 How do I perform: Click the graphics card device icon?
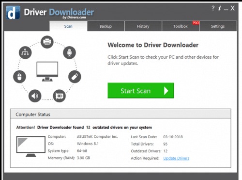60,96
